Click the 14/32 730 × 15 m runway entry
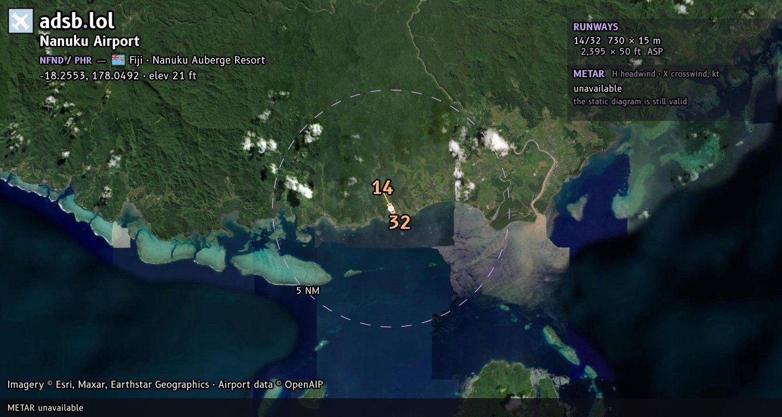The height and width of the screenshot is (417, 782). [617, 41]
